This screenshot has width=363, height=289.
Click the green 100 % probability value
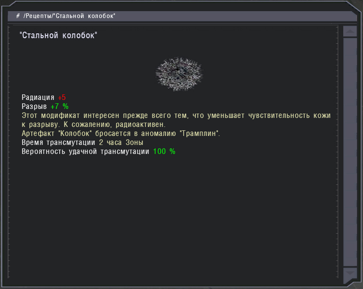164,152
